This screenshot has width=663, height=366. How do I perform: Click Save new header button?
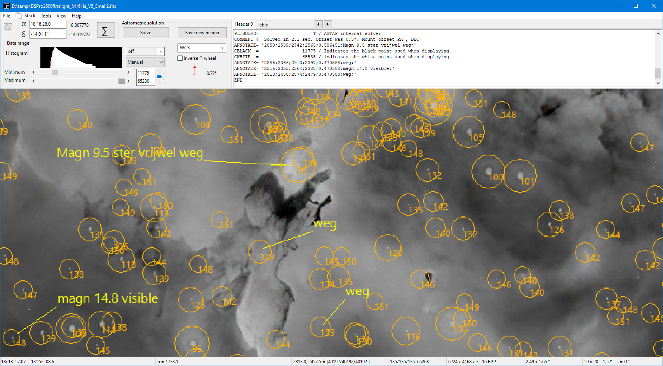coord(202,33)
